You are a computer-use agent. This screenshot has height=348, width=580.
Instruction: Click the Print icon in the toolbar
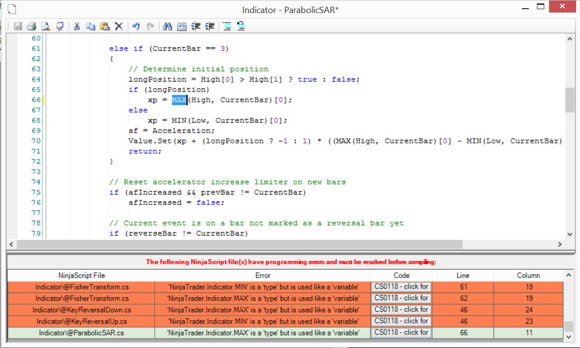pos(31,26)
